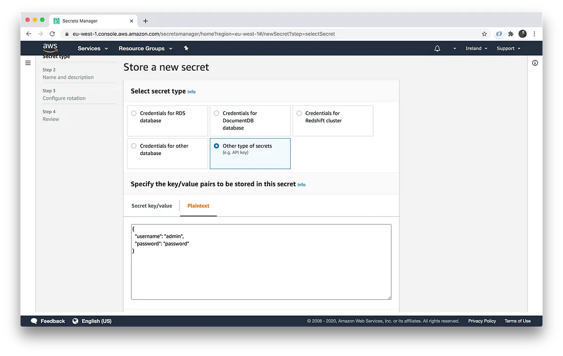Click the browser forward arrow
563x356 pixels.
(40, 34)
